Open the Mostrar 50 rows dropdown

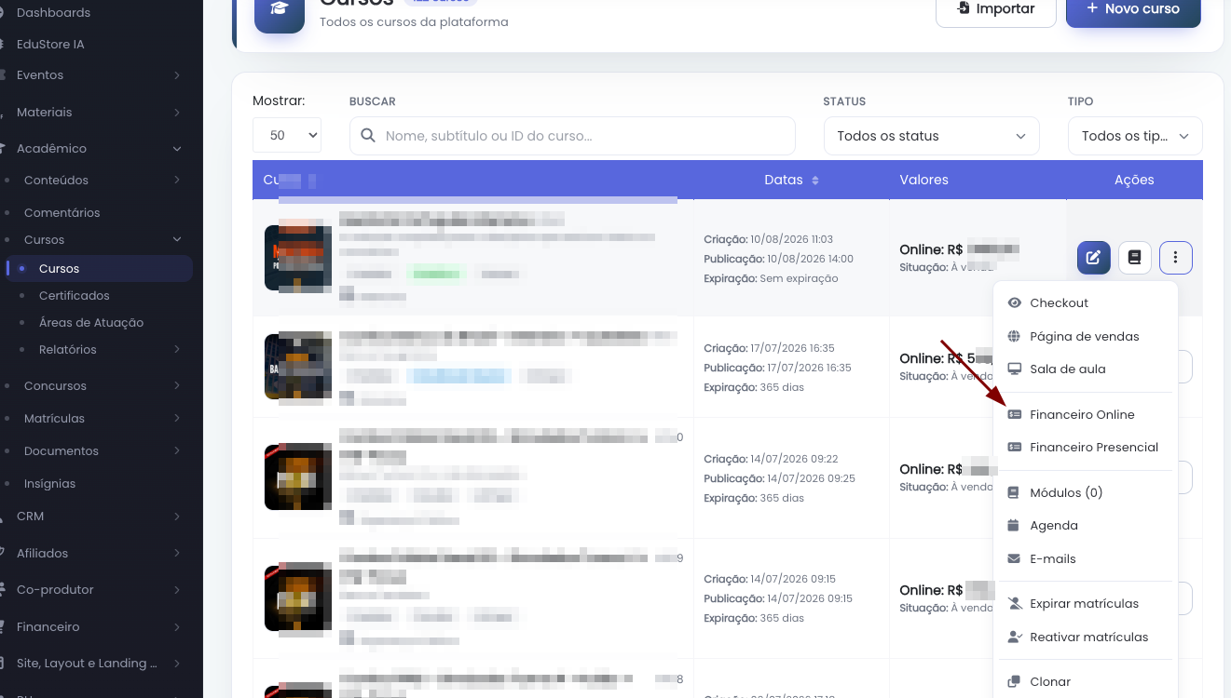click(287, 135)
